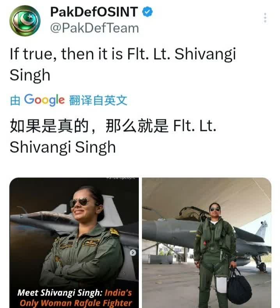Screen dimensions: 280x308
Task: Click the word "Singh" in English tweet
Action: point(30,75)
